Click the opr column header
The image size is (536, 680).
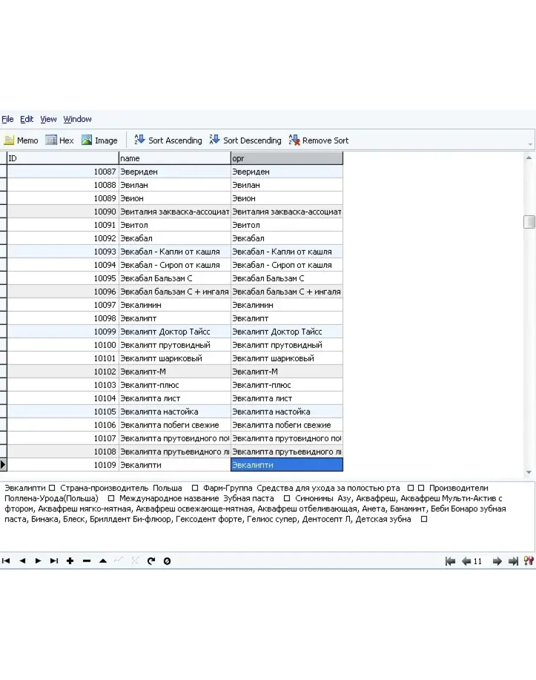(x=286, y=158)
